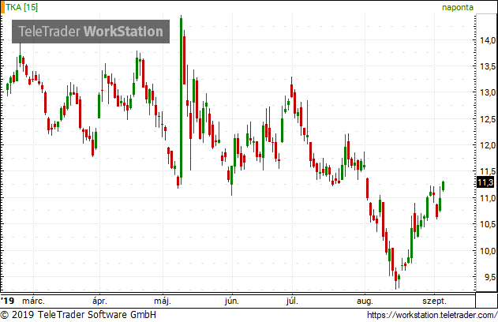Click the 12,0 price axis label
The height and width of the screenshot is (322, 498).
488,145
